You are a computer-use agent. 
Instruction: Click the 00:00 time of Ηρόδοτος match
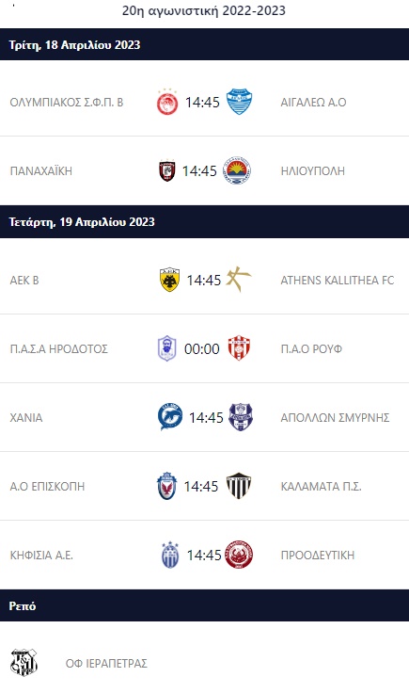pos(201,348)
